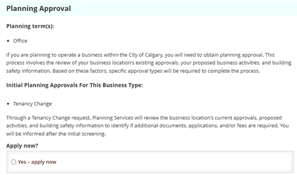The width and height of the screenshot is (297, 175).
Task: Click the 'Apply now?' question label
Action: [22, 145]
